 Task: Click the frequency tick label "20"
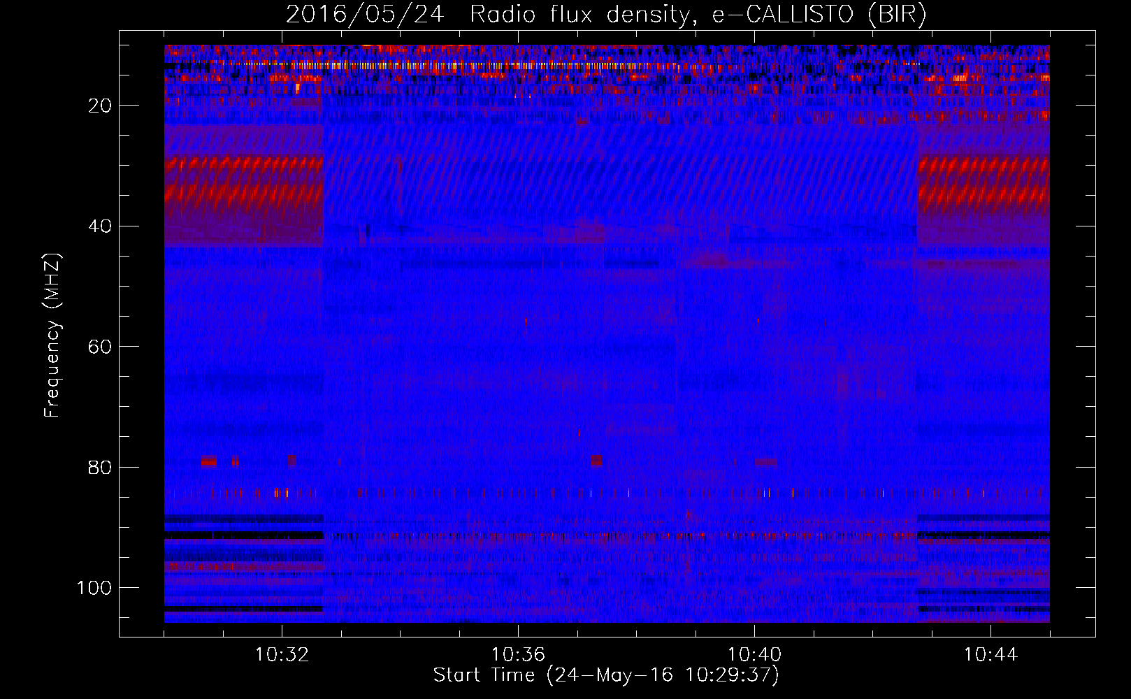tap(101, 106)
